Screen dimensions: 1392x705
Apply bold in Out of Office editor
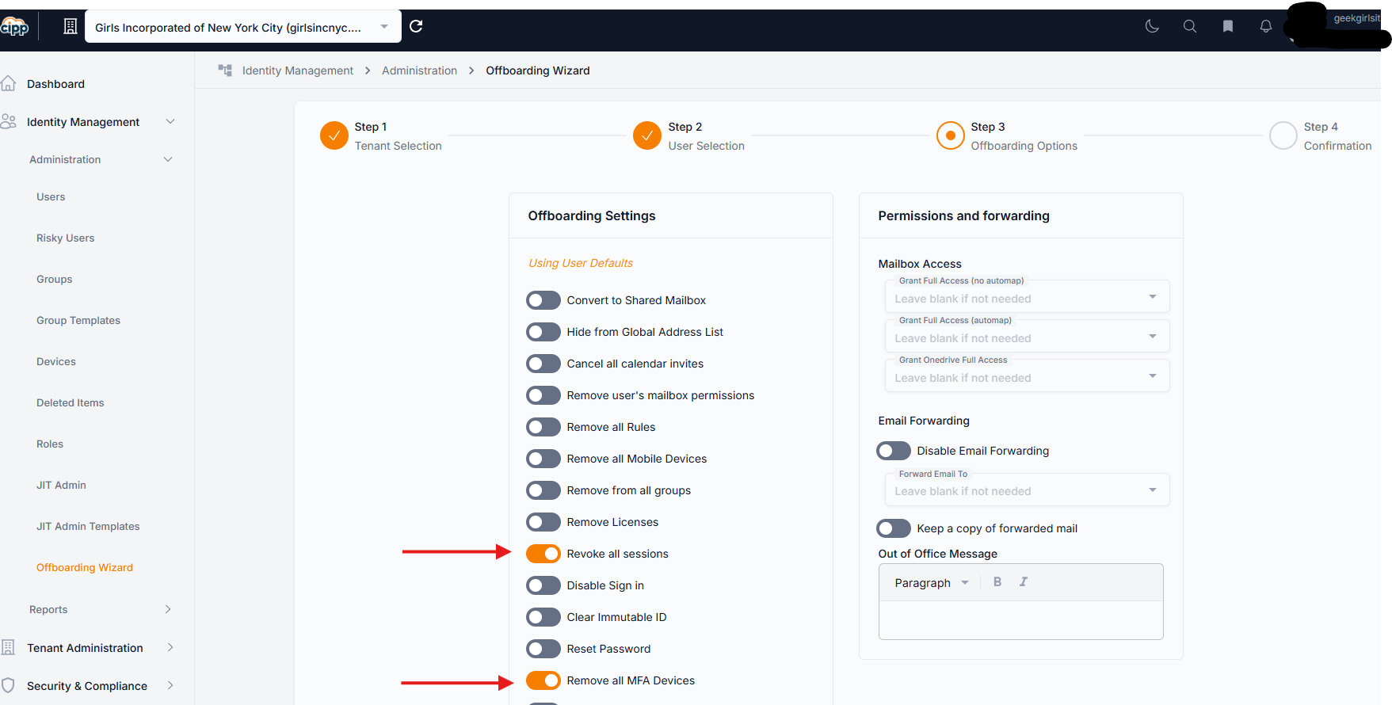[x=997, y=581]
